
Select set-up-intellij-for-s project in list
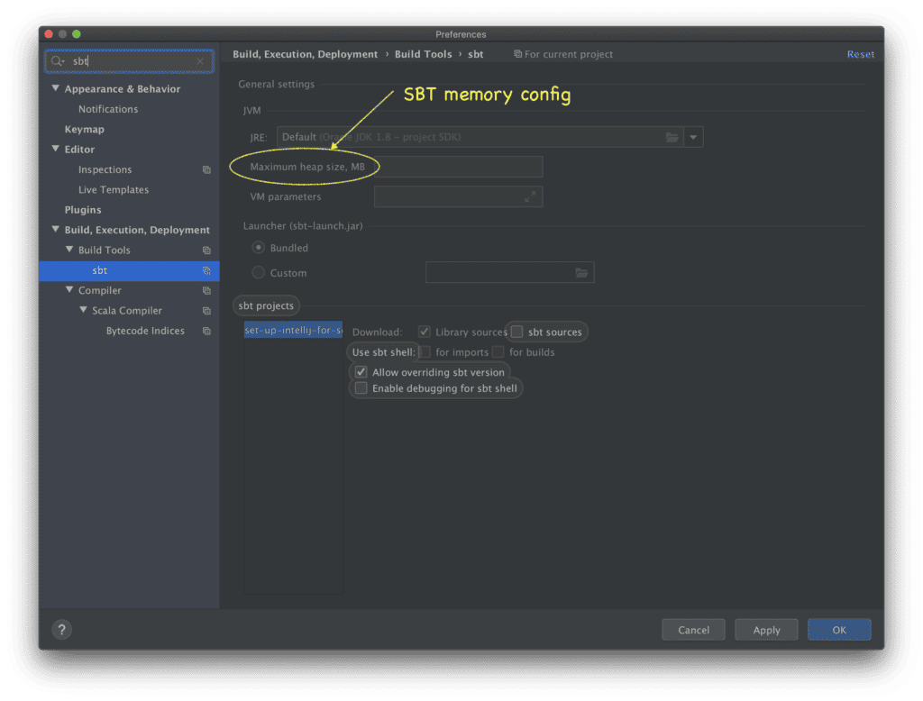coord(293,330)
